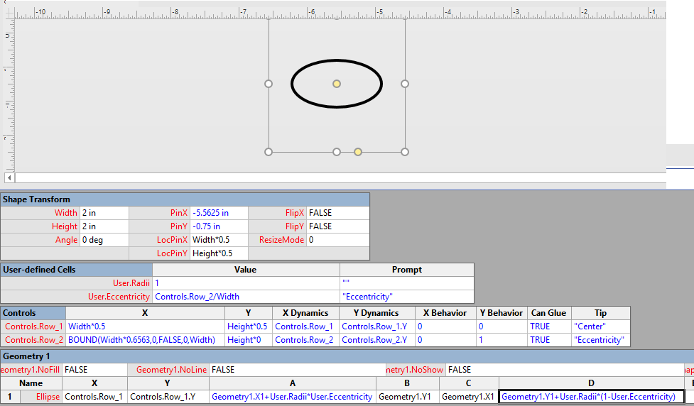The height and width of the screenshot is (406, 694).
Task: Click the yellow center control handle in the ellipse
Action: tap(337, 84)
